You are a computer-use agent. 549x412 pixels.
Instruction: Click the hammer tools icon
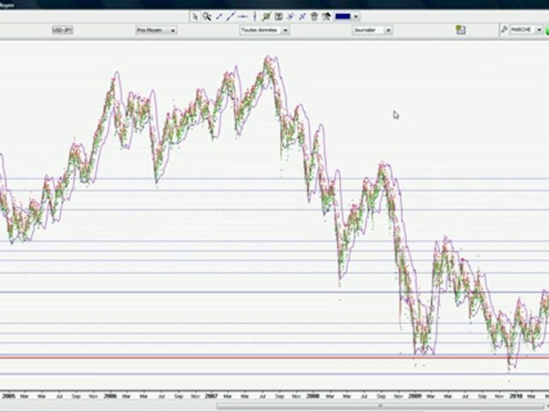click(327, 17)
